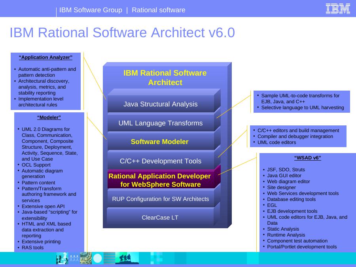Click Pattern/Transform authoring framework bullet

pyautogui.click(x=49, y=194)
